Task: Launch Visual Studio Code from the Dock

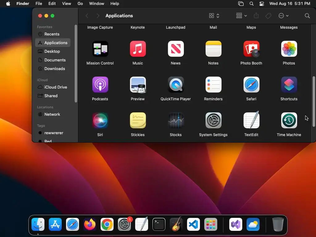Action: [193, 224]
